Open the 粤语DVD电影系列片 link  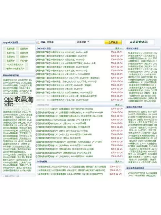(15, 68)
